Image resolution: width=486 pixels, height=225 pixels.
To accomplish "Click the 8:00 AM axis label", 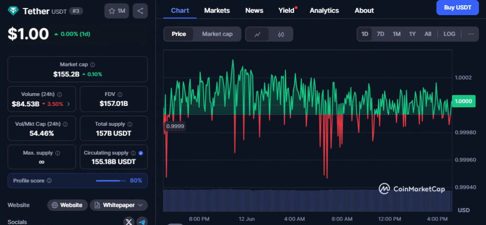I will 341,219.
